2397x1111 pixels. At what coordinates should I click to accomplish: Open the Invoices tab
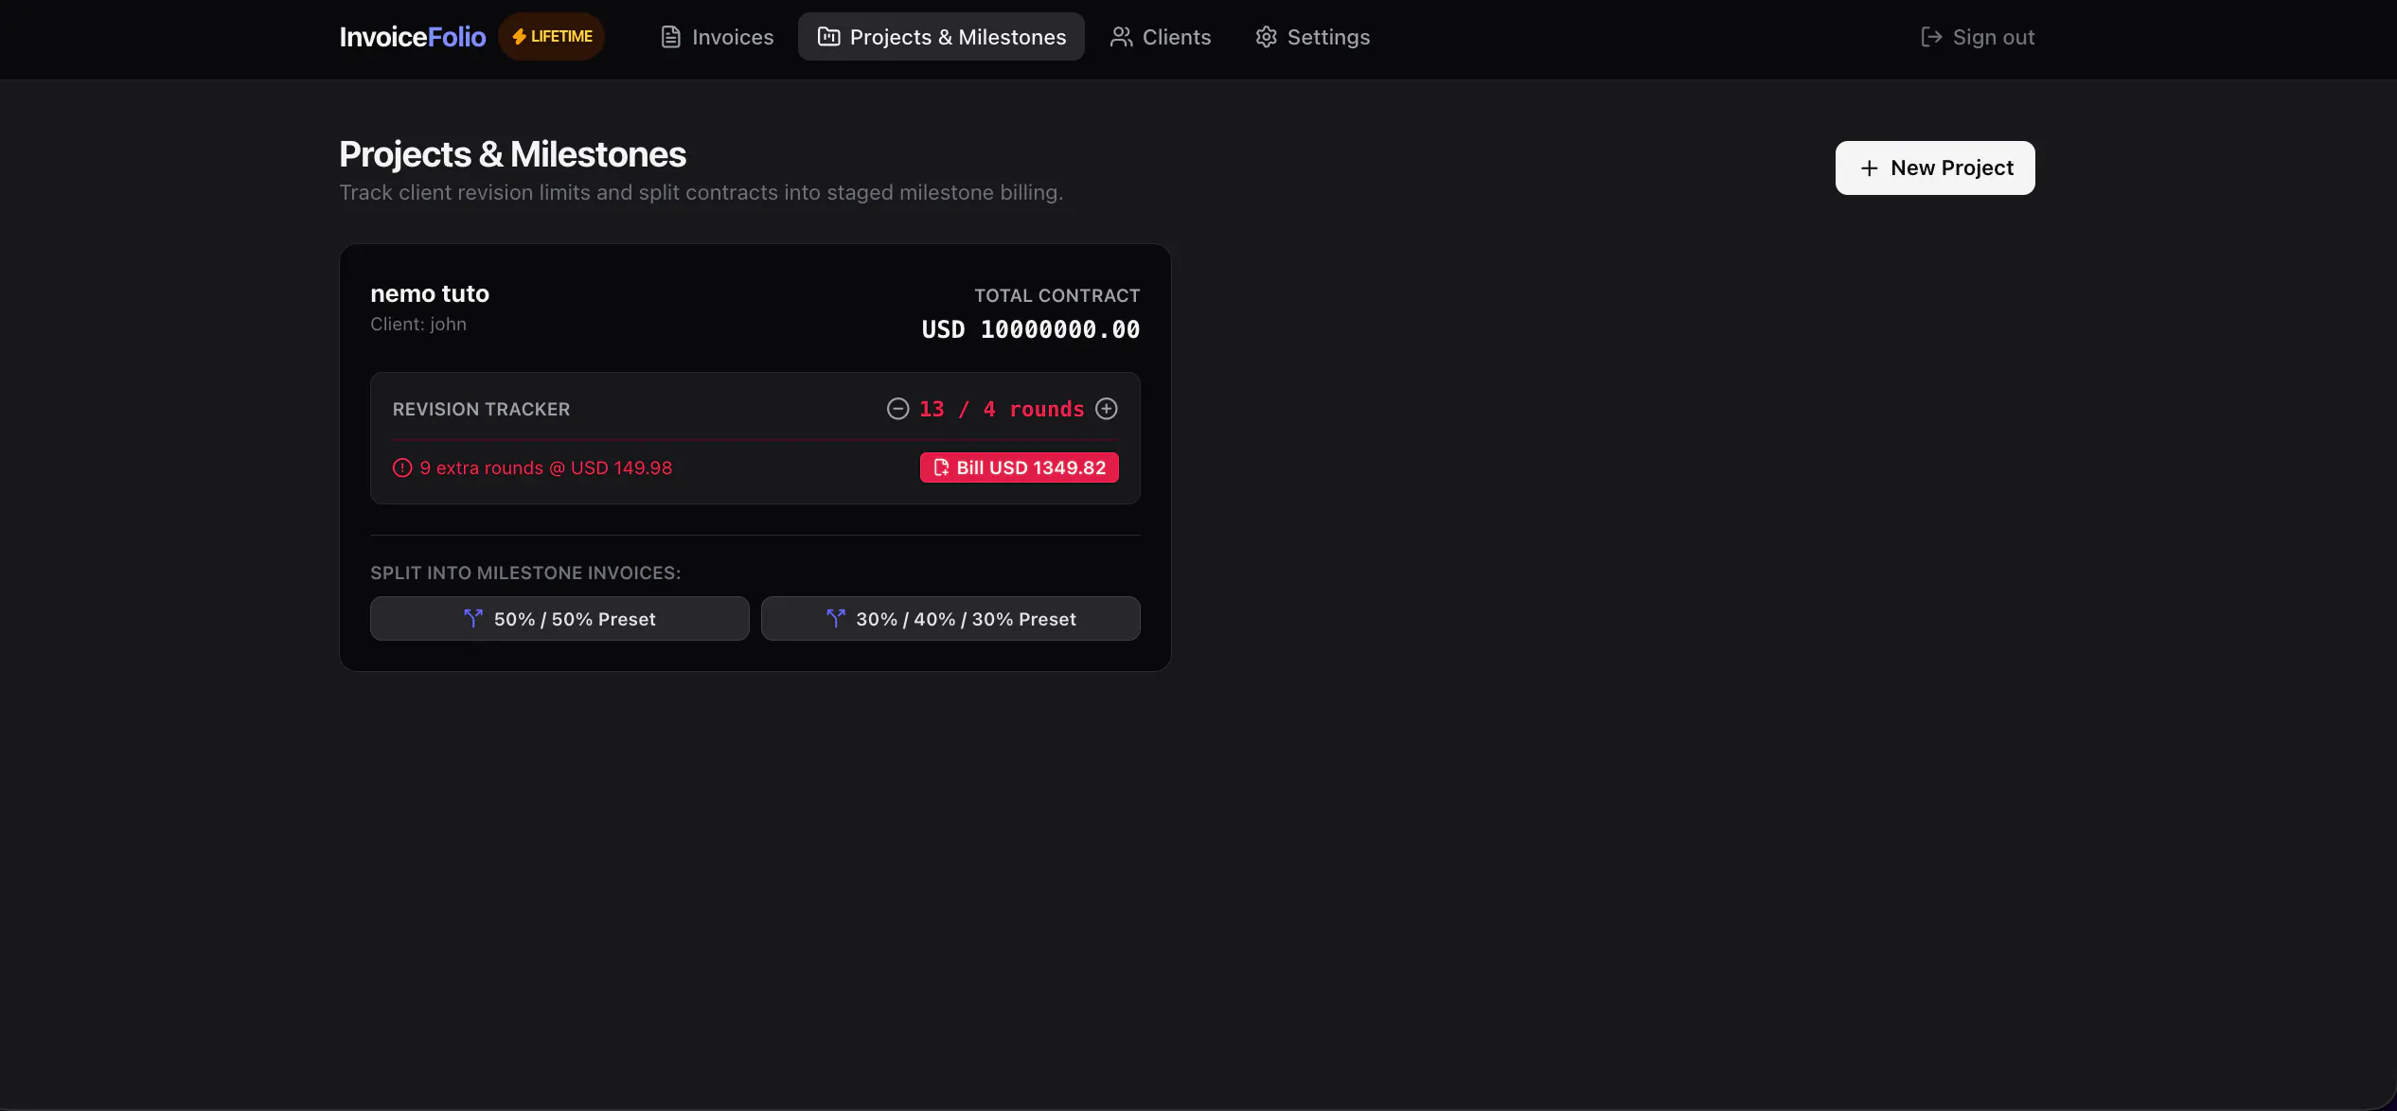point(717,37)
